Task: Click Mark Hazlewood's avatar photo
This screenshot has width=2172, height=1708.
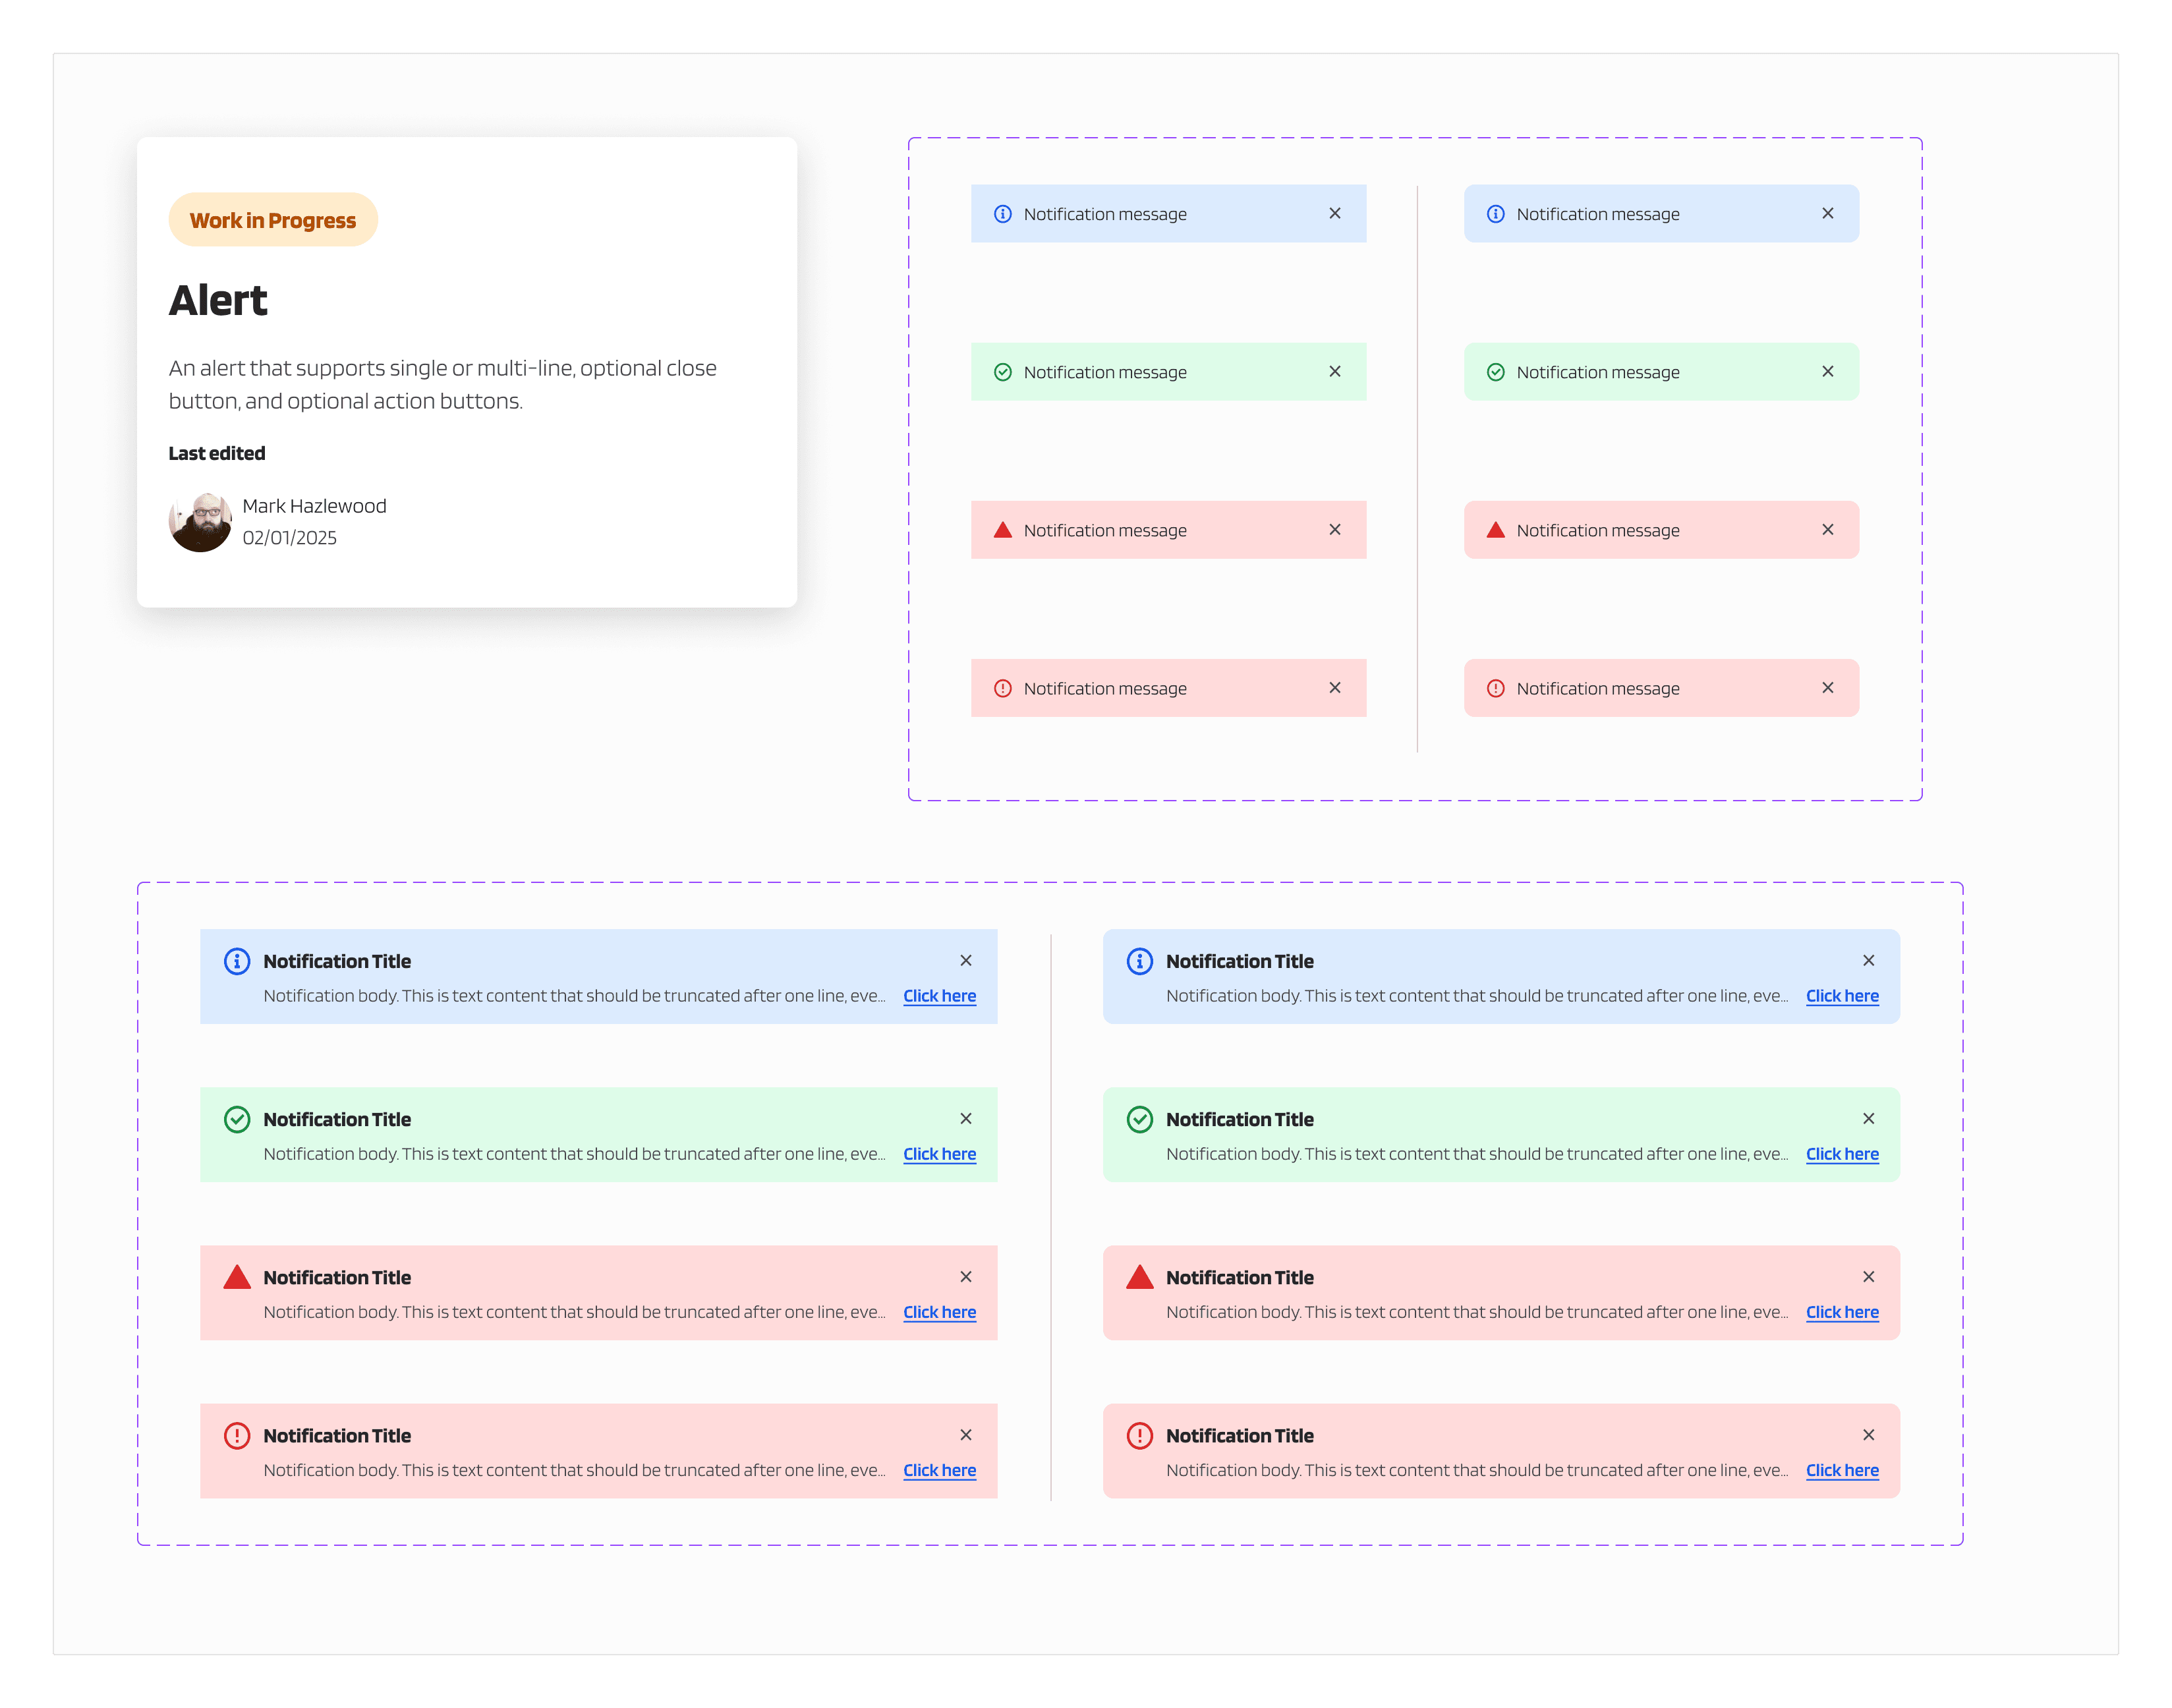Action: click(x=200, y=521)
